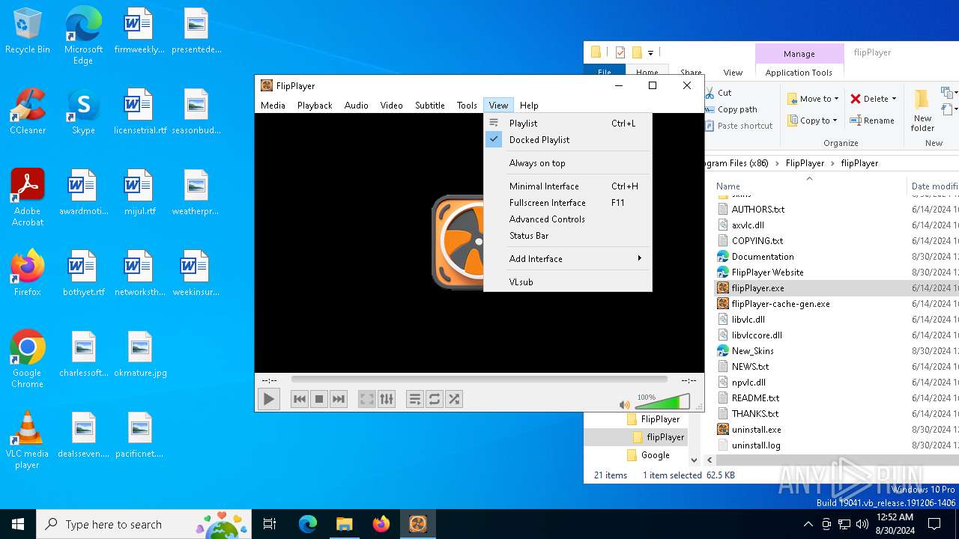Toggle the Docked Playlist checkmark option
The image size is (959, 539).
tap(568, 140)
